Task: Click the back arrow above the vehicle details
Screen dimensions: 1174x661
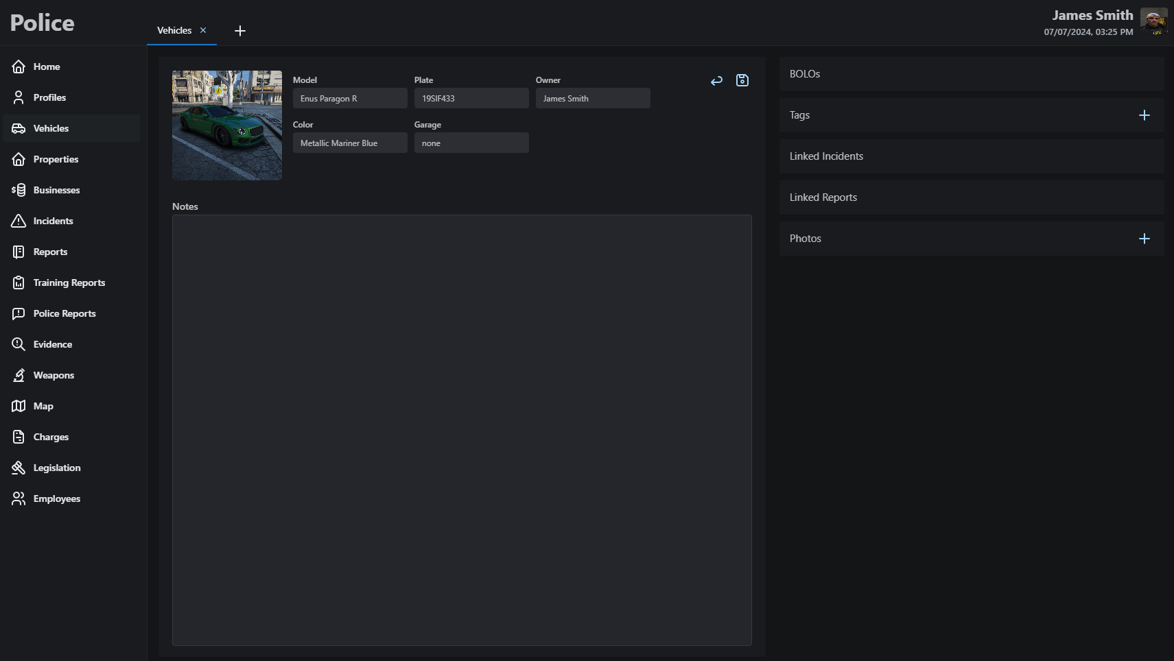Action: click(716, 80)
